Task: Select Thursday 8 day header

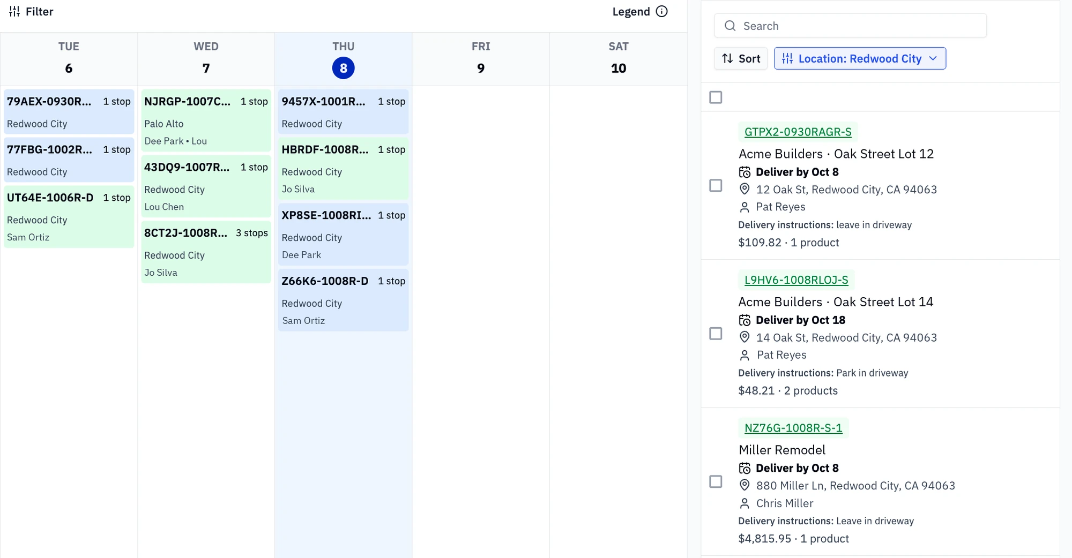Action: 344,58
